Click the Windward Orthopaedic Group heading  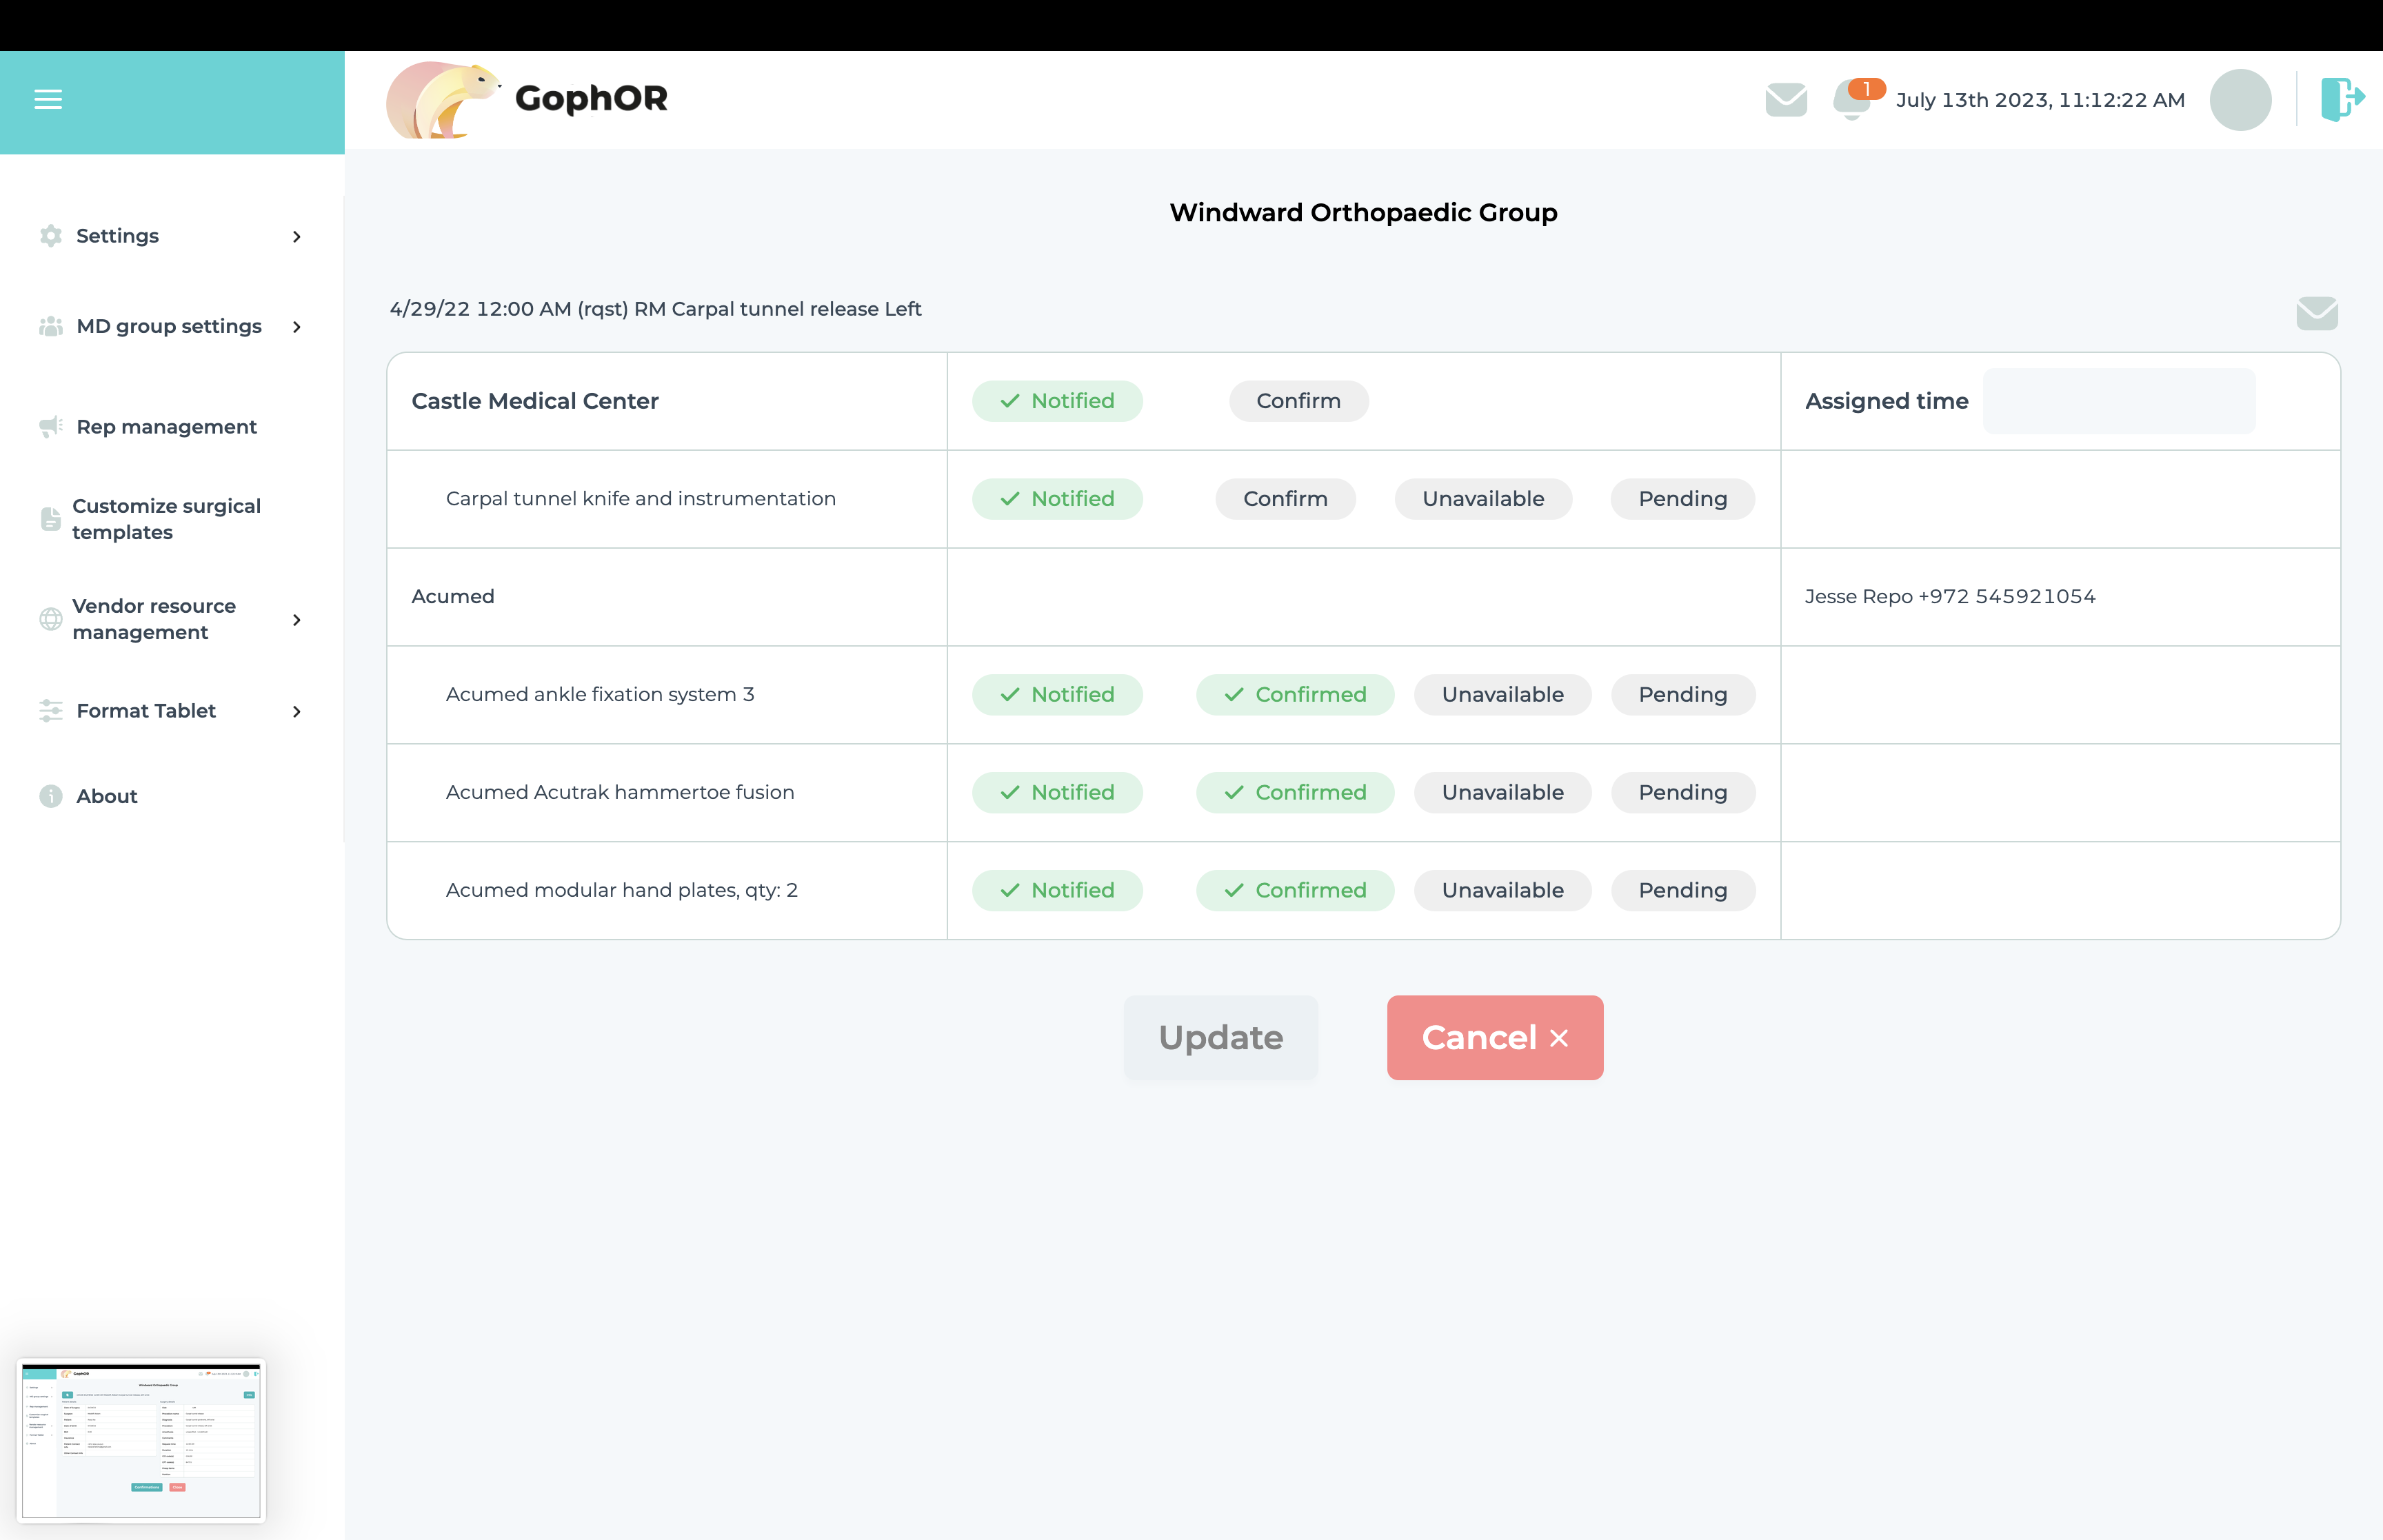pos(1363,213)
